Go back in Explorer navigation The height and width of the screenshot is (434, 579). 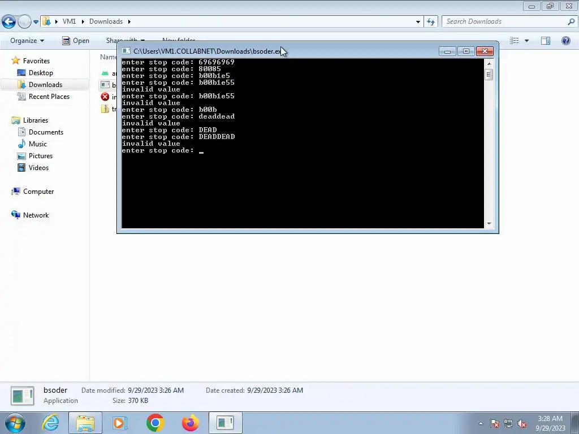pyautogui.click(x=8, y=22)
